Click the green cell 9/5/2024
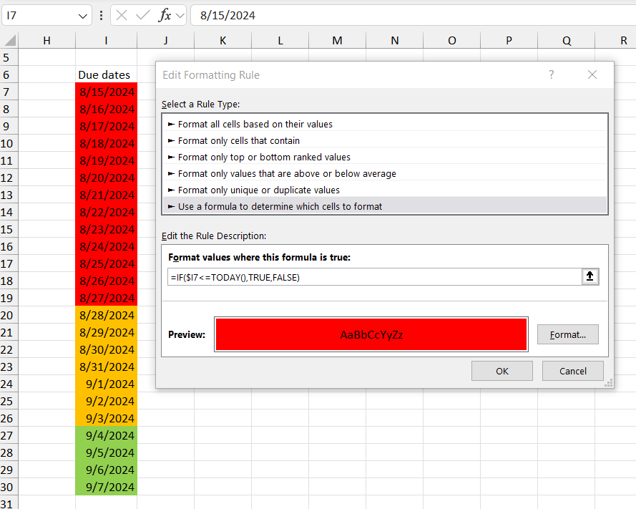Image resolution: width=636 pixels, height=509 pixels. coord(107,452)
